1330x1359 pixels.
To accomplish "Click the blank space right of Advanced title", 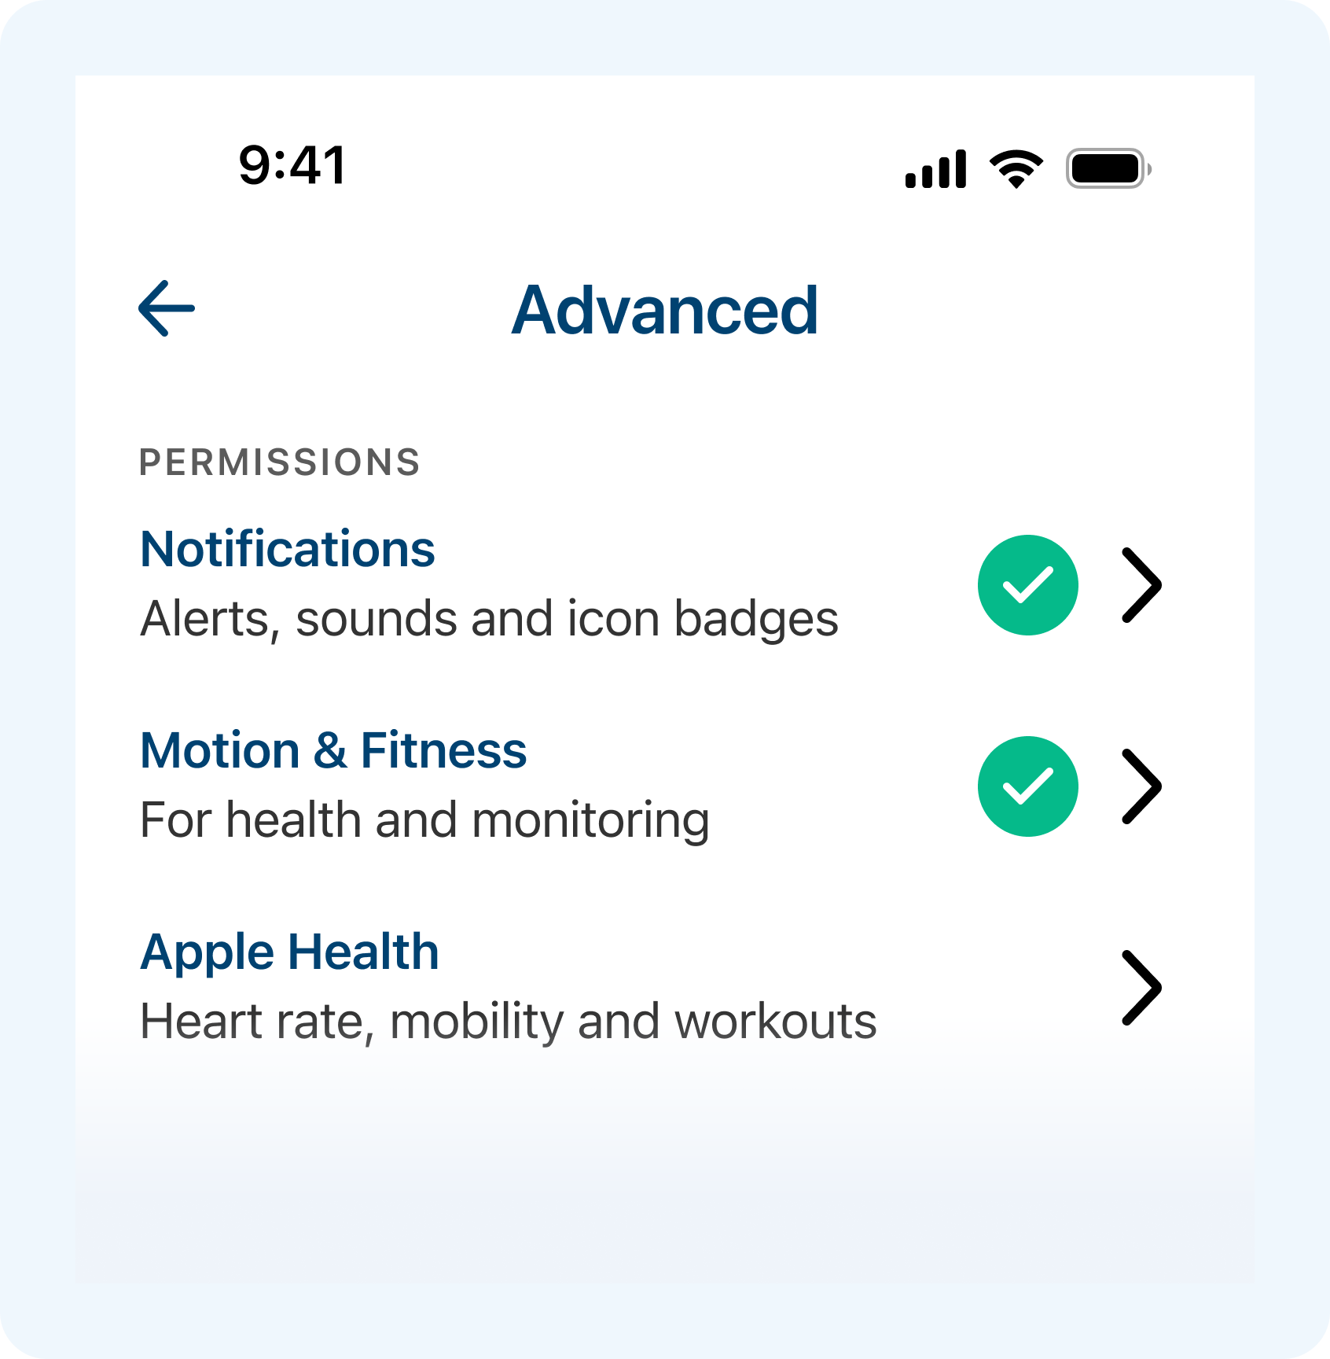I will tap(1022, 311).
